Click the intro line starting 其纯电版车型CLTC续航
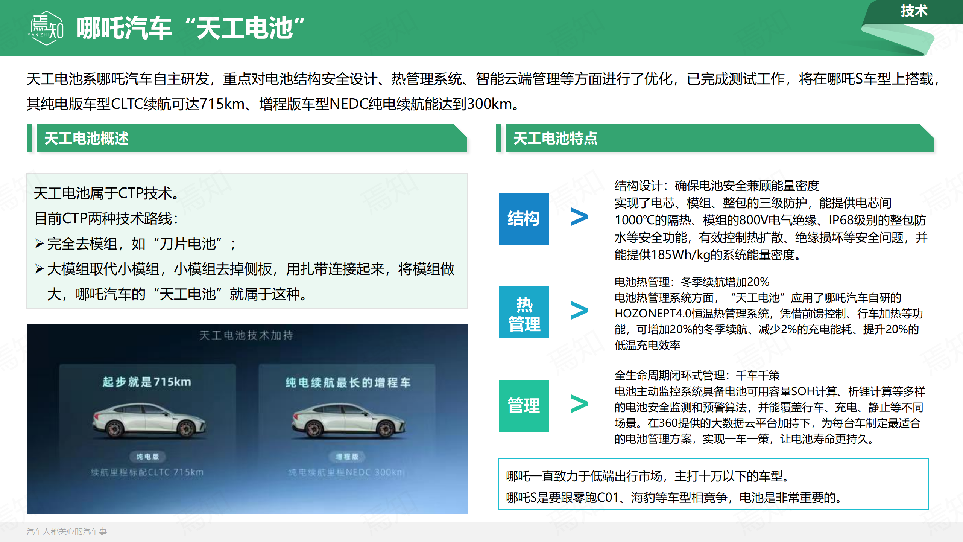The image size is (963, 542). tap(273, 104)
